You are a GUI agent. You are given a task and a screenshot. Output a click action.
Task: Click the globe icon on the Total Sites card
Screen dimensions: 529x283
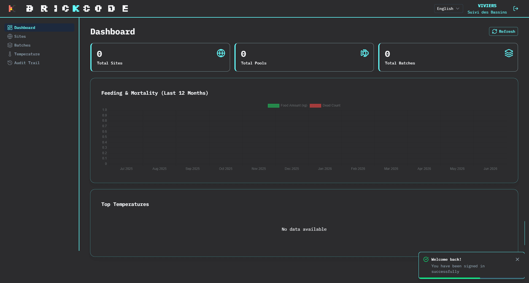point(221,53)
